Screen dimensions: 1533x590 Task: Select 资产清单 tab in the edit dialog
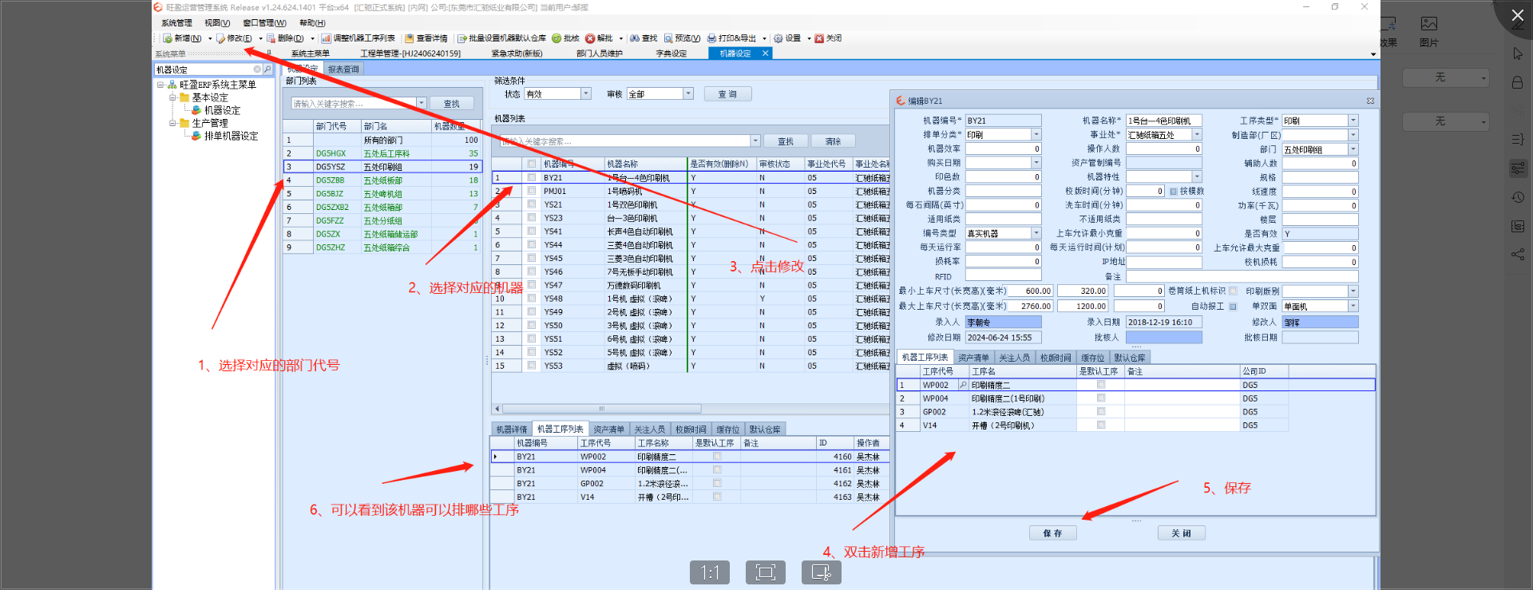tap(973, 358)
